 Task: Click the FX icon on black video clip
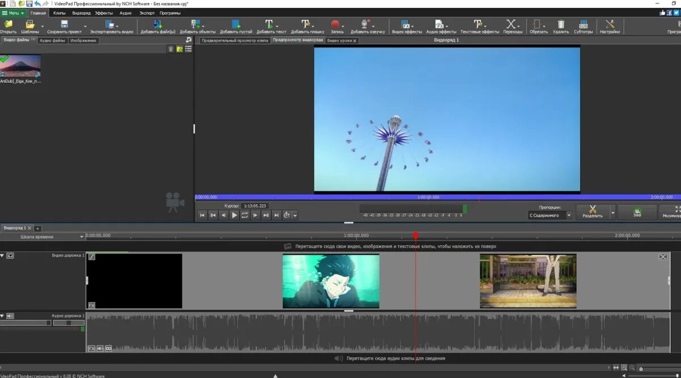[92, 305]
